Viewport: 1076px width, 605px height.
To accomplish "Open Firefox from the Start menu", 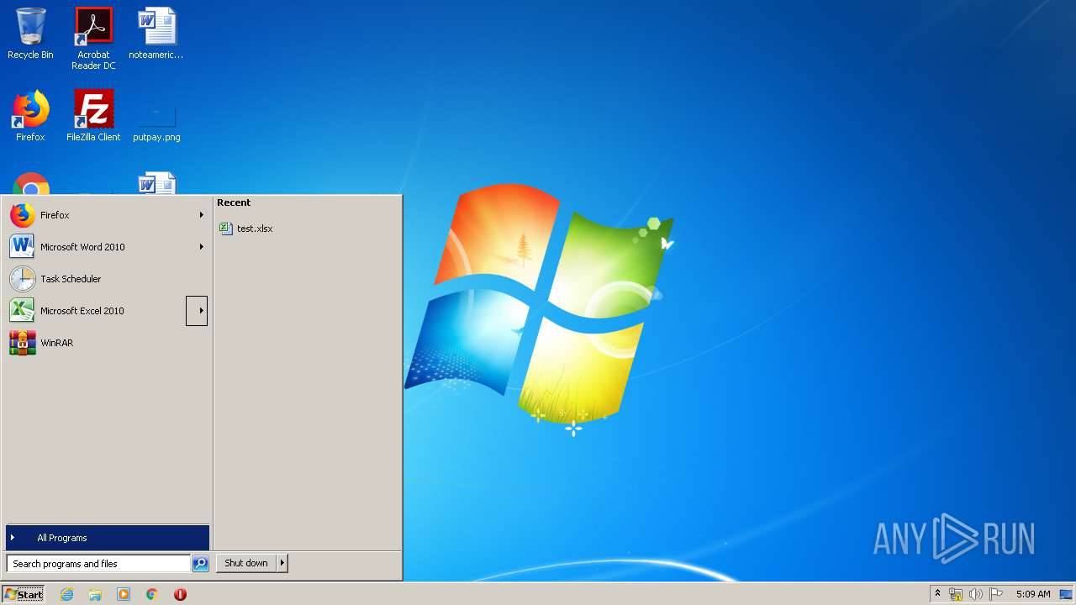I will (x=107, y=215).
